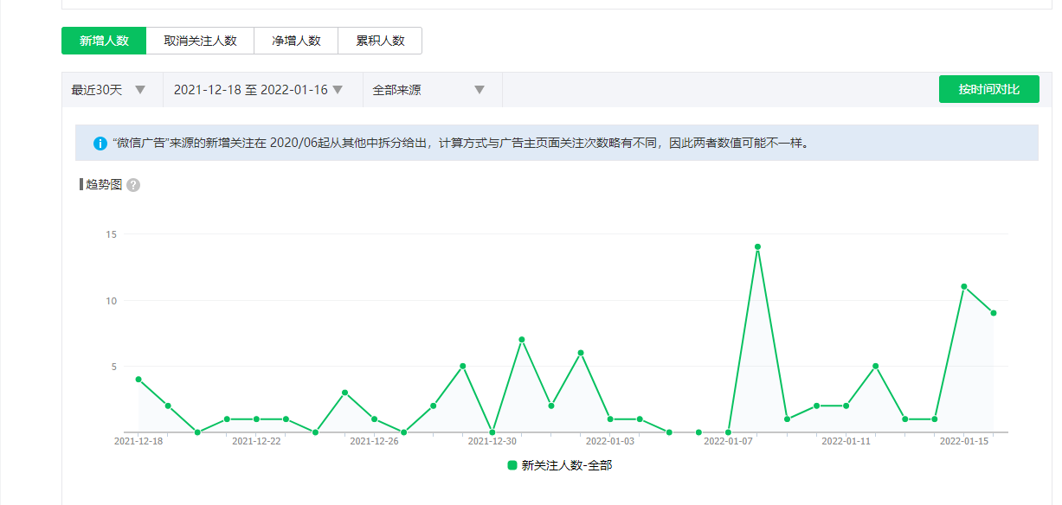The image size is (1062, 505).
Task: Switch to the 新增人数 tab
Action: [x=104, y=41]
